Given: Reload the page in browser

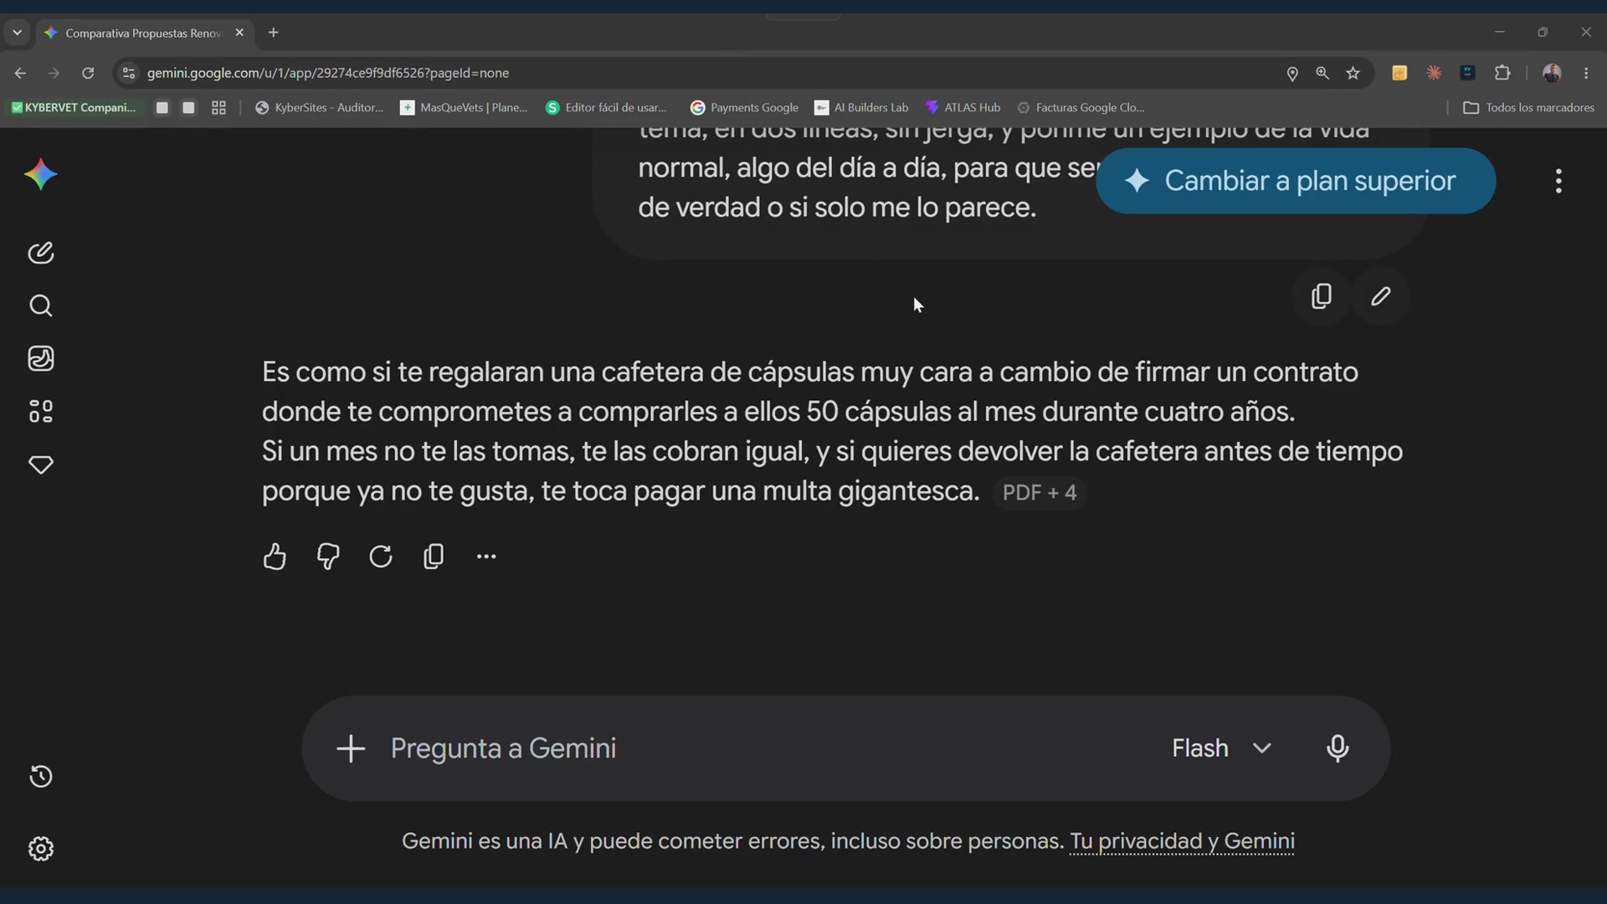Looking at the screenshot, I should click(88, 73).
